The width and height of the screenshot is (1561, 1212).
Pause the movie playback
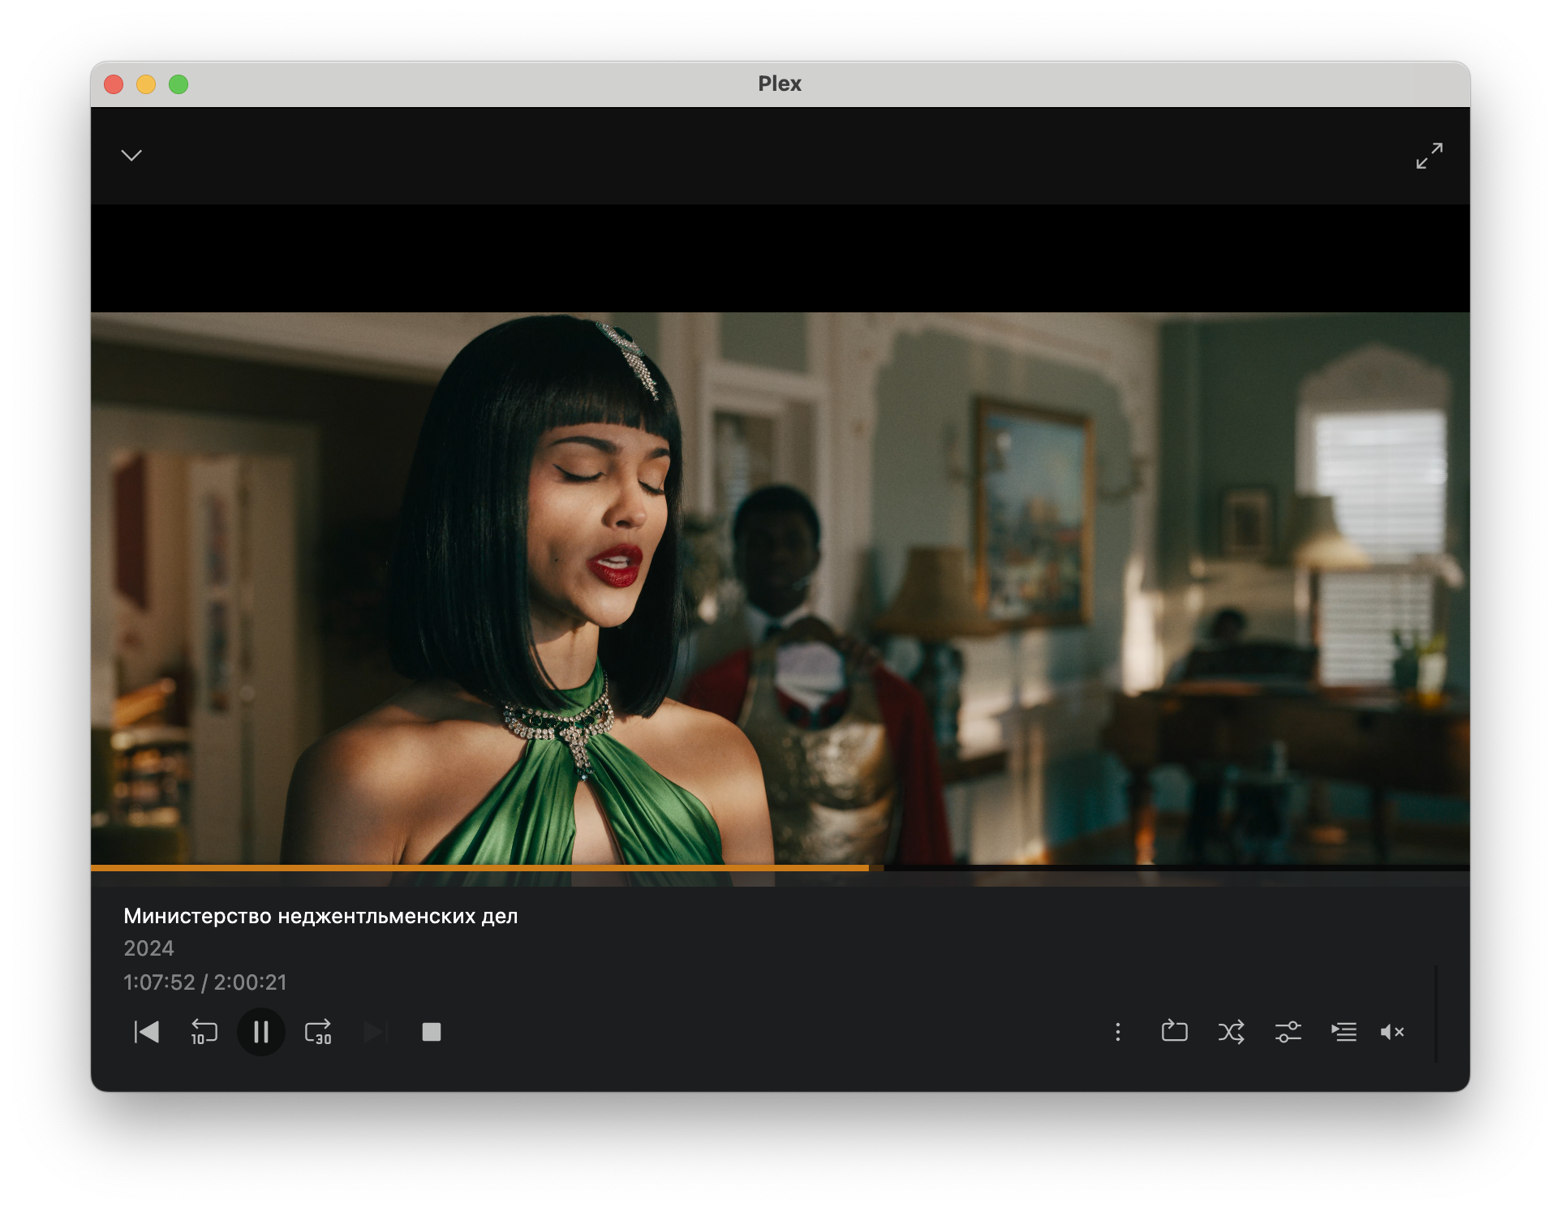tap(260, 1032)
